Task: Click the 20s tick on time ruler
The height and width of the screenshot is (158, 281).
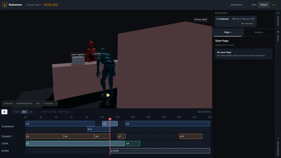Action: [179, 117]
